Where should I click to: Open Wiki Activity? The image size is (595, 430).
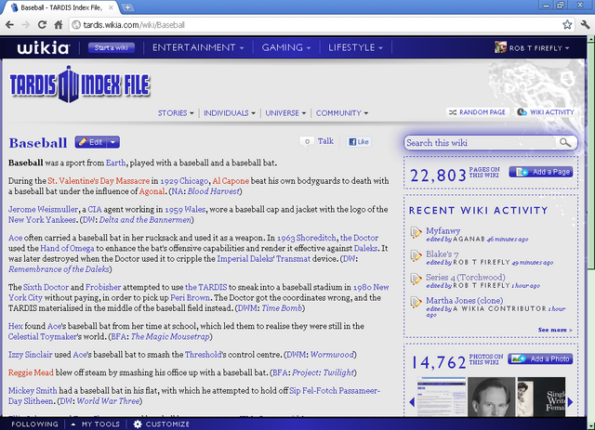point(546,112)
